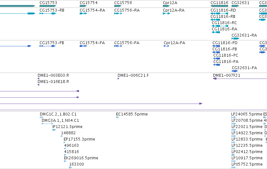Select EST DMG3A.1_1.N04.C1
The width and height of the screenshot is (267, 169).
pyautogui.click(x=60, y=120)
